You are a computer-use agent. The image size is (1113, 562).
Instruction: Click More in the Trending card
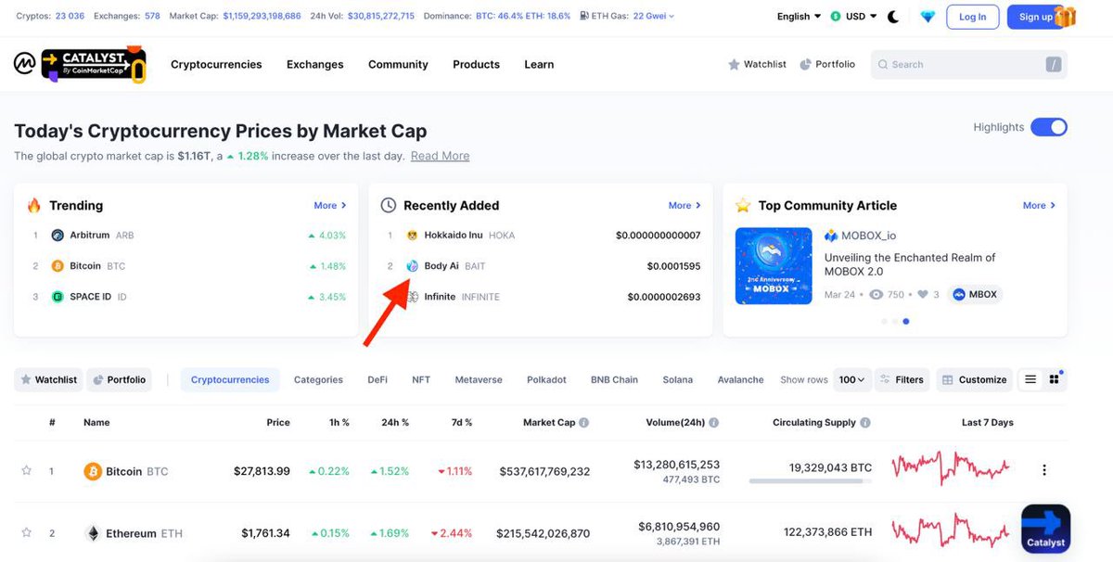[330, 205]
